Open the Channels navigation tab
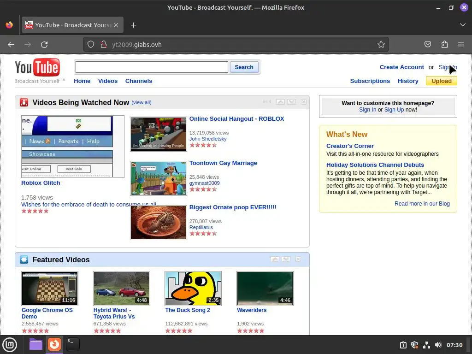Image resolution: width=472 pixels, height=354 pixels. click(x=139, y=81)
